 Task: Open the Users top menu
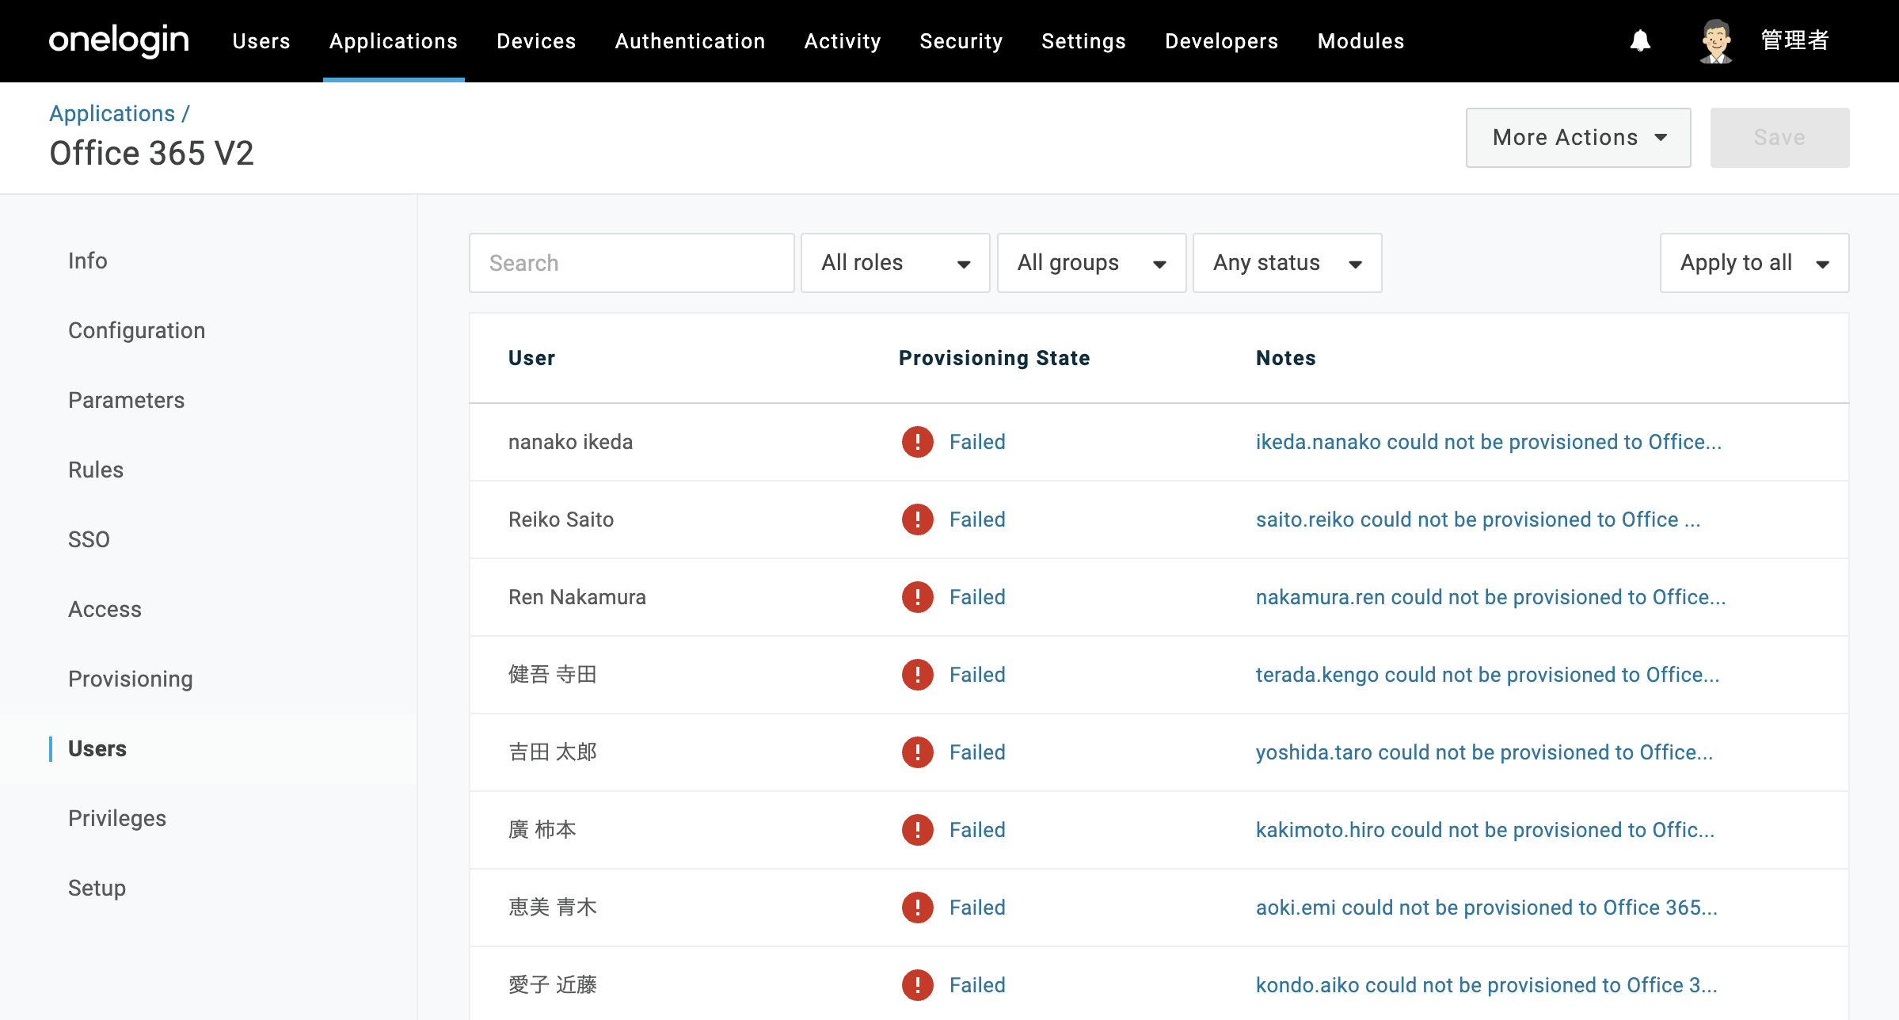tap(261, 41)
